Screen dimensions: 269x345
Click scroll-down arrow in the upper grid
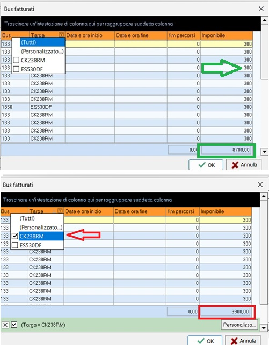point(264,151)
